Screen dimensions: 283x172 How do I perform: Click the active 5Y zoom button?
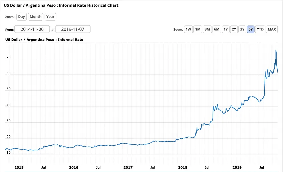pyautogui.click(x=251, y=29)
